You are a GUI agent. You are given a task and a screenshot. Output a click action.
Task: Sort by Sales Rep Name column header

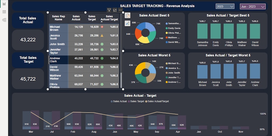click(59, 18)
